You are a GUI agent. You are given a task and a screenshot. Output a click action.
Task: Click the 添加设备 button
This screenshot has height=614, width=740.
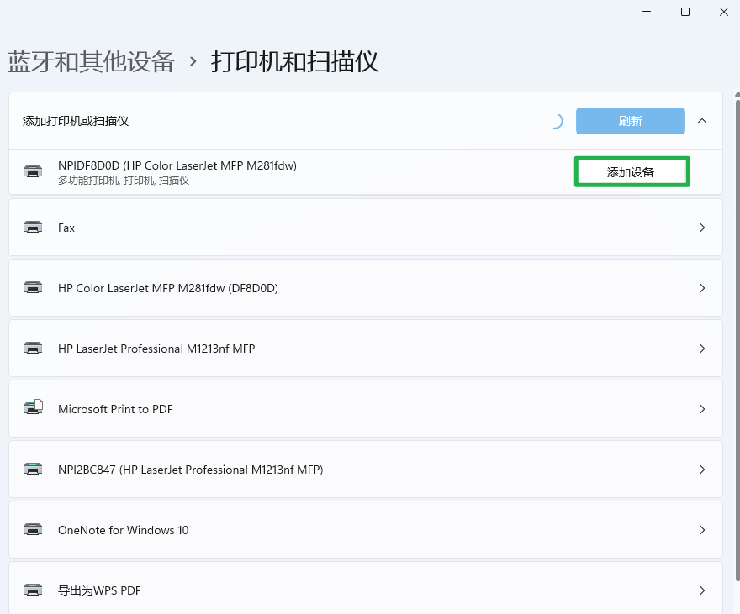(x=632, y=172)
